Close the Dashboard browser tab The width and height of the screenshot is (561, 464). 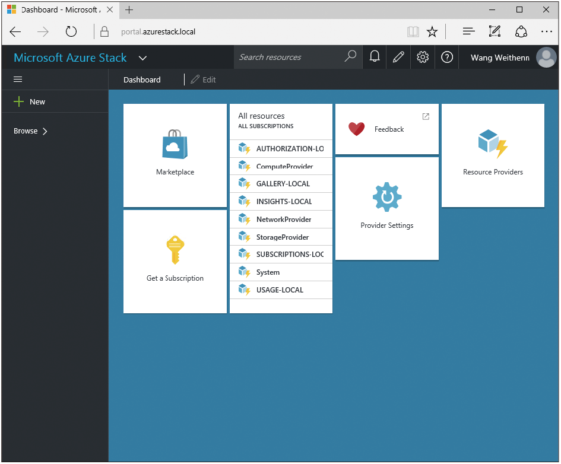110,9
